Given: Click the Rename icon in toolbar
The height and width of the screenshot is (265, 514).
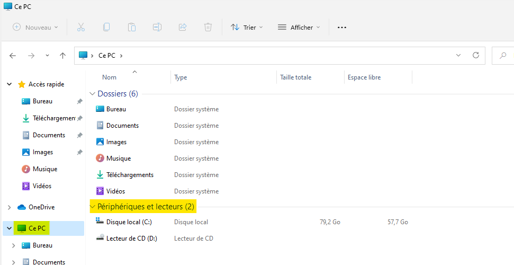Looking at the screenshot, I should coord(157,27).
